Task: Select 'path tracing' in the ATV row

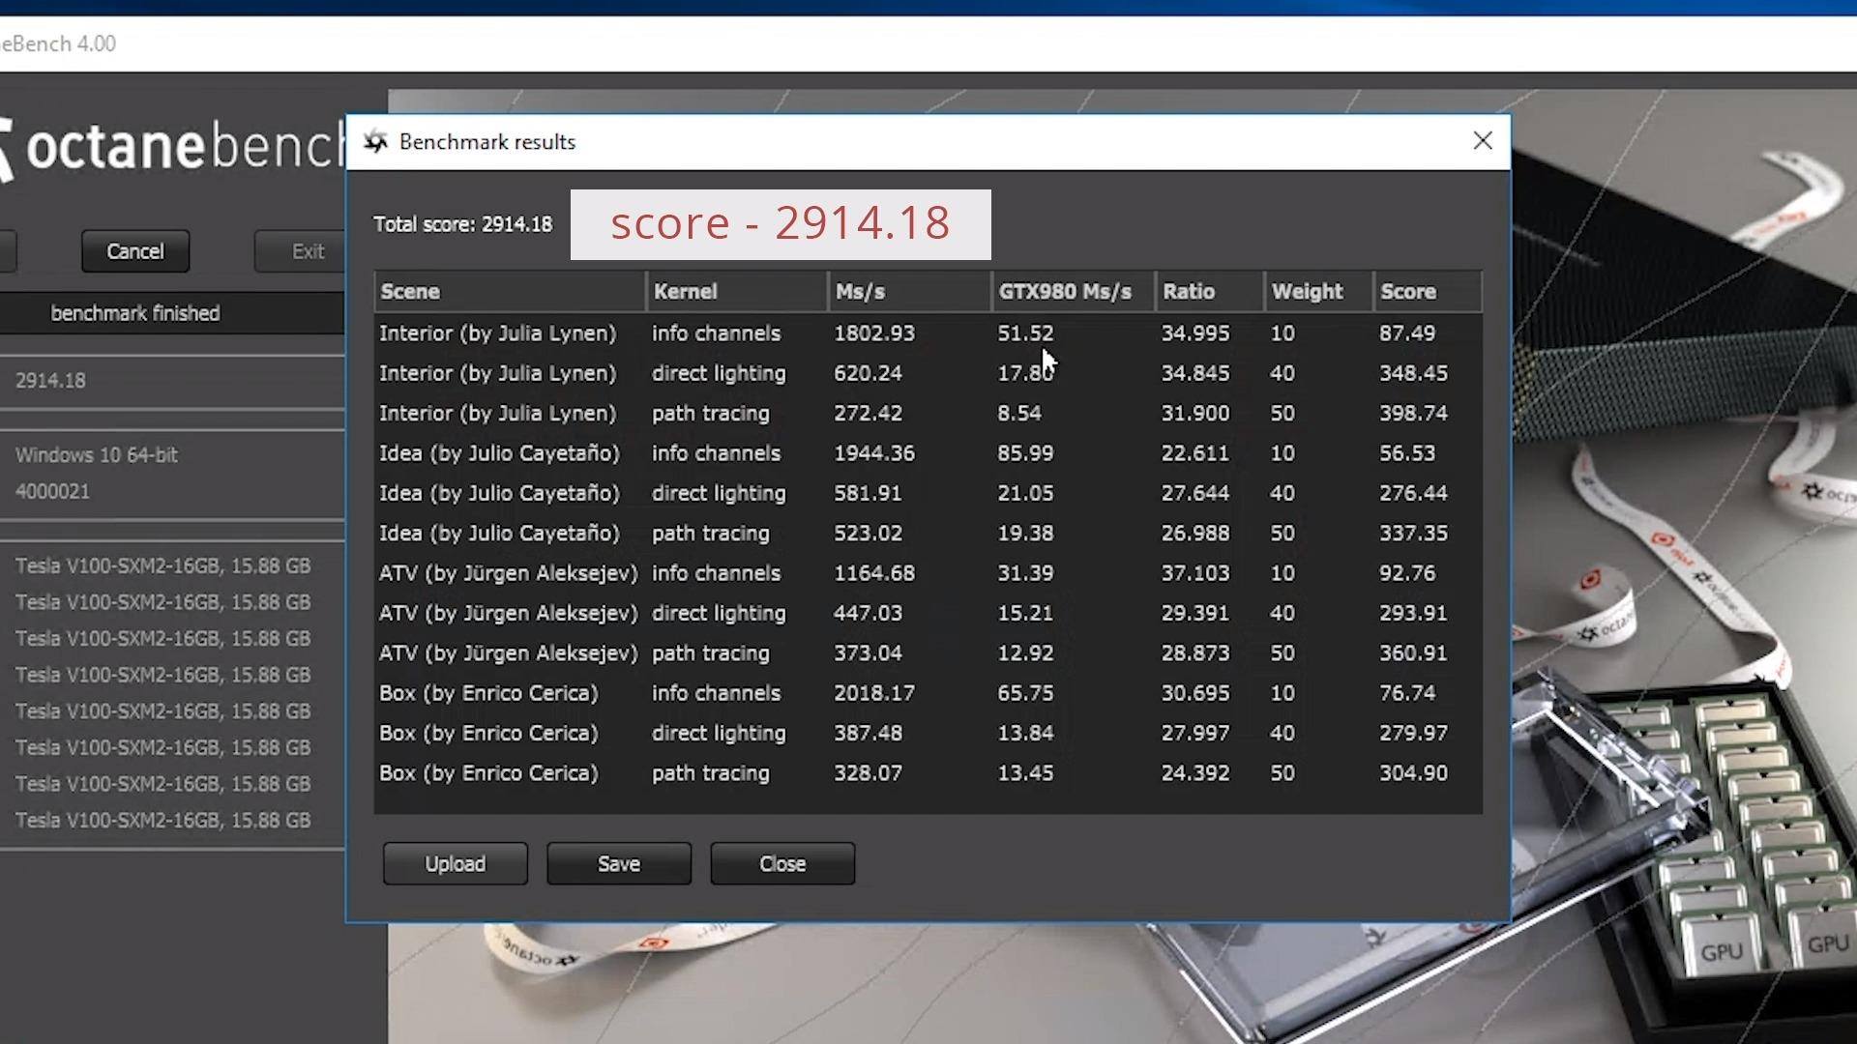Action: [711, 653]
